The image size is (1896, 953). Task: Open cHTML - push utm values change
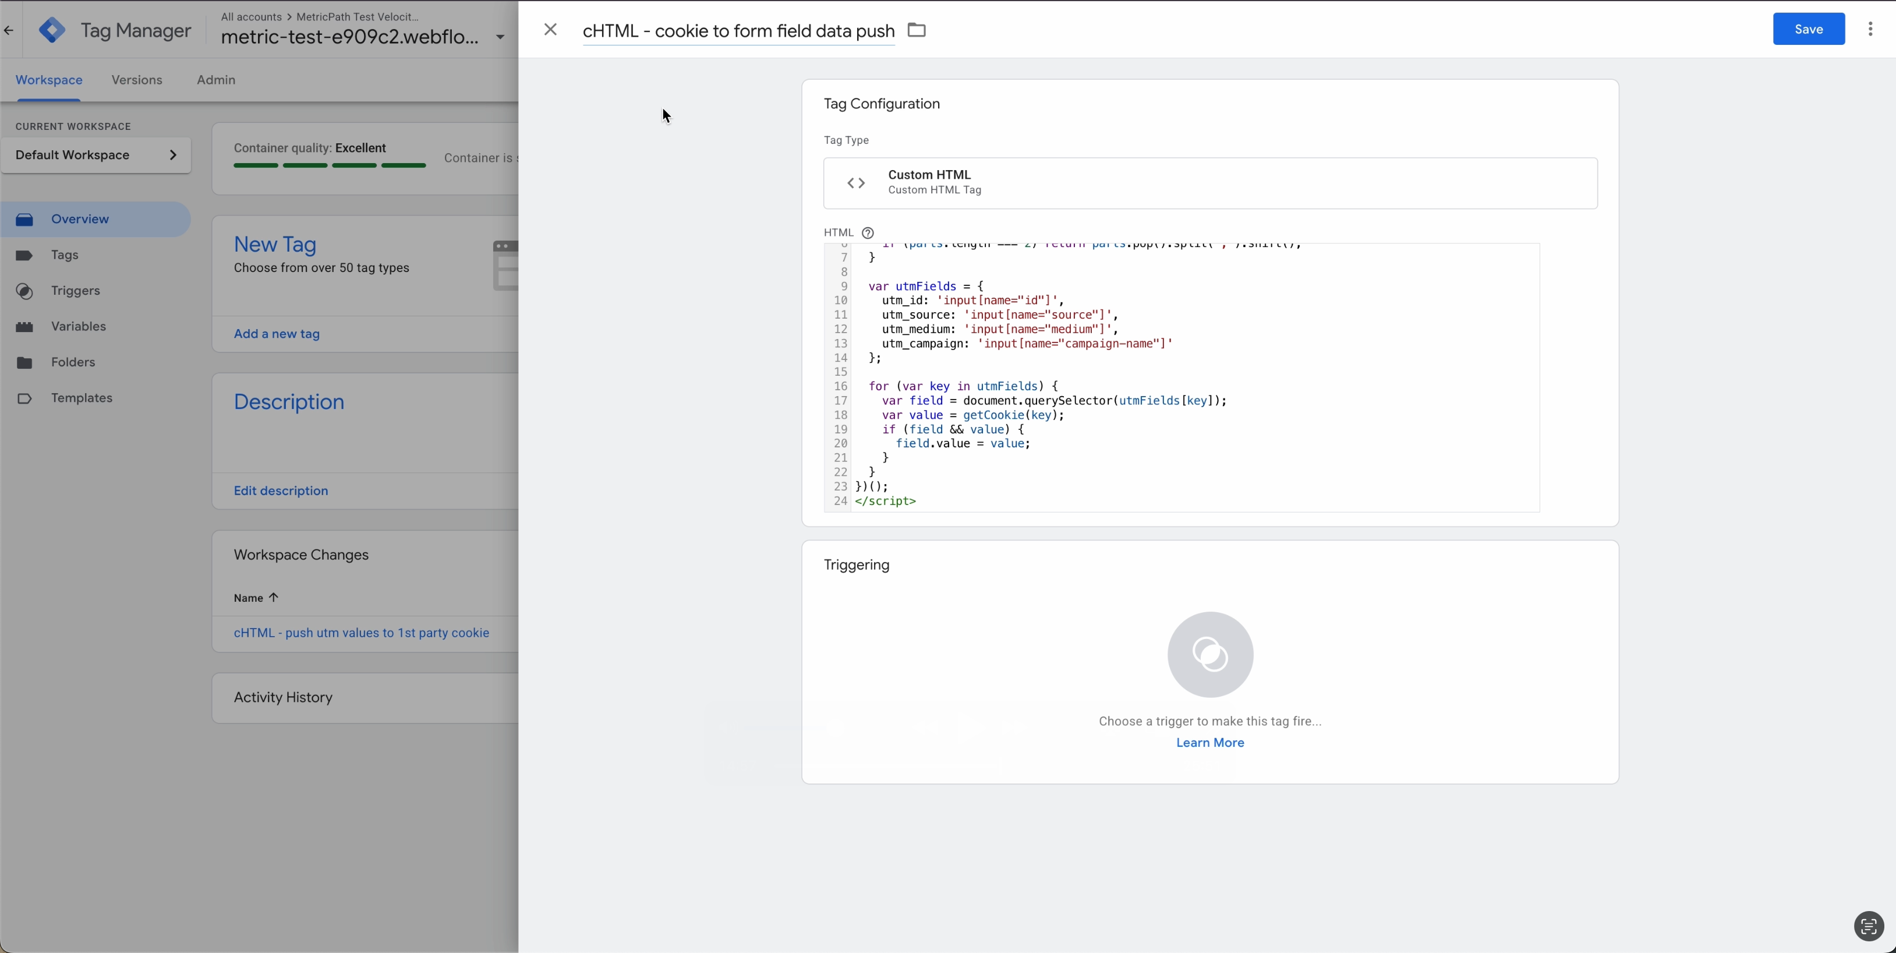362,633
